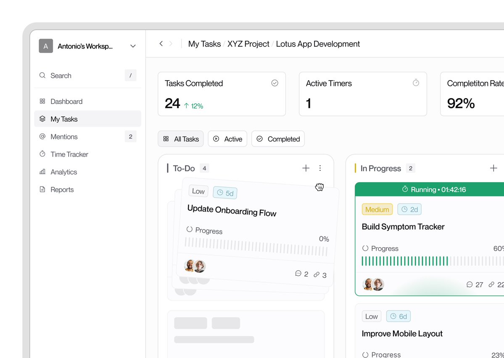Open Reports in the sidebar
Image resolution: width=504 pixels, height=358 pixels.
point(87,190)
